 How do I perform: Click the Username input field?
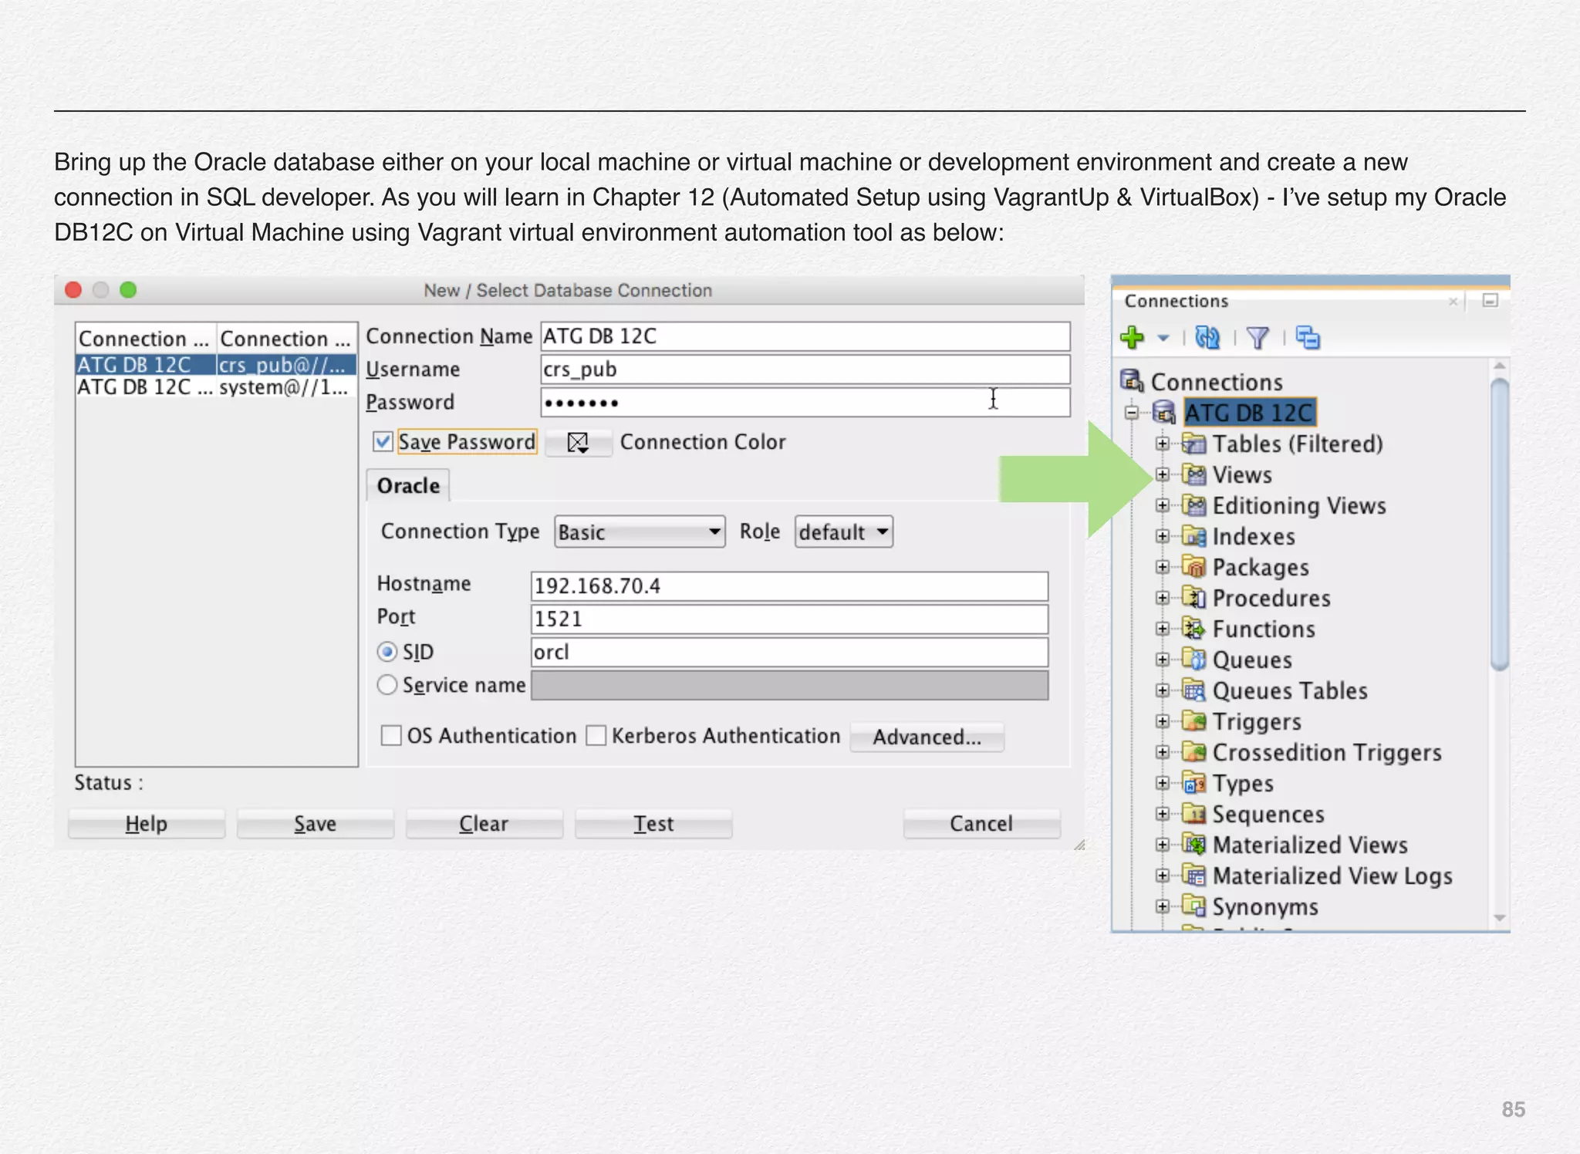(x=805, y=369)
